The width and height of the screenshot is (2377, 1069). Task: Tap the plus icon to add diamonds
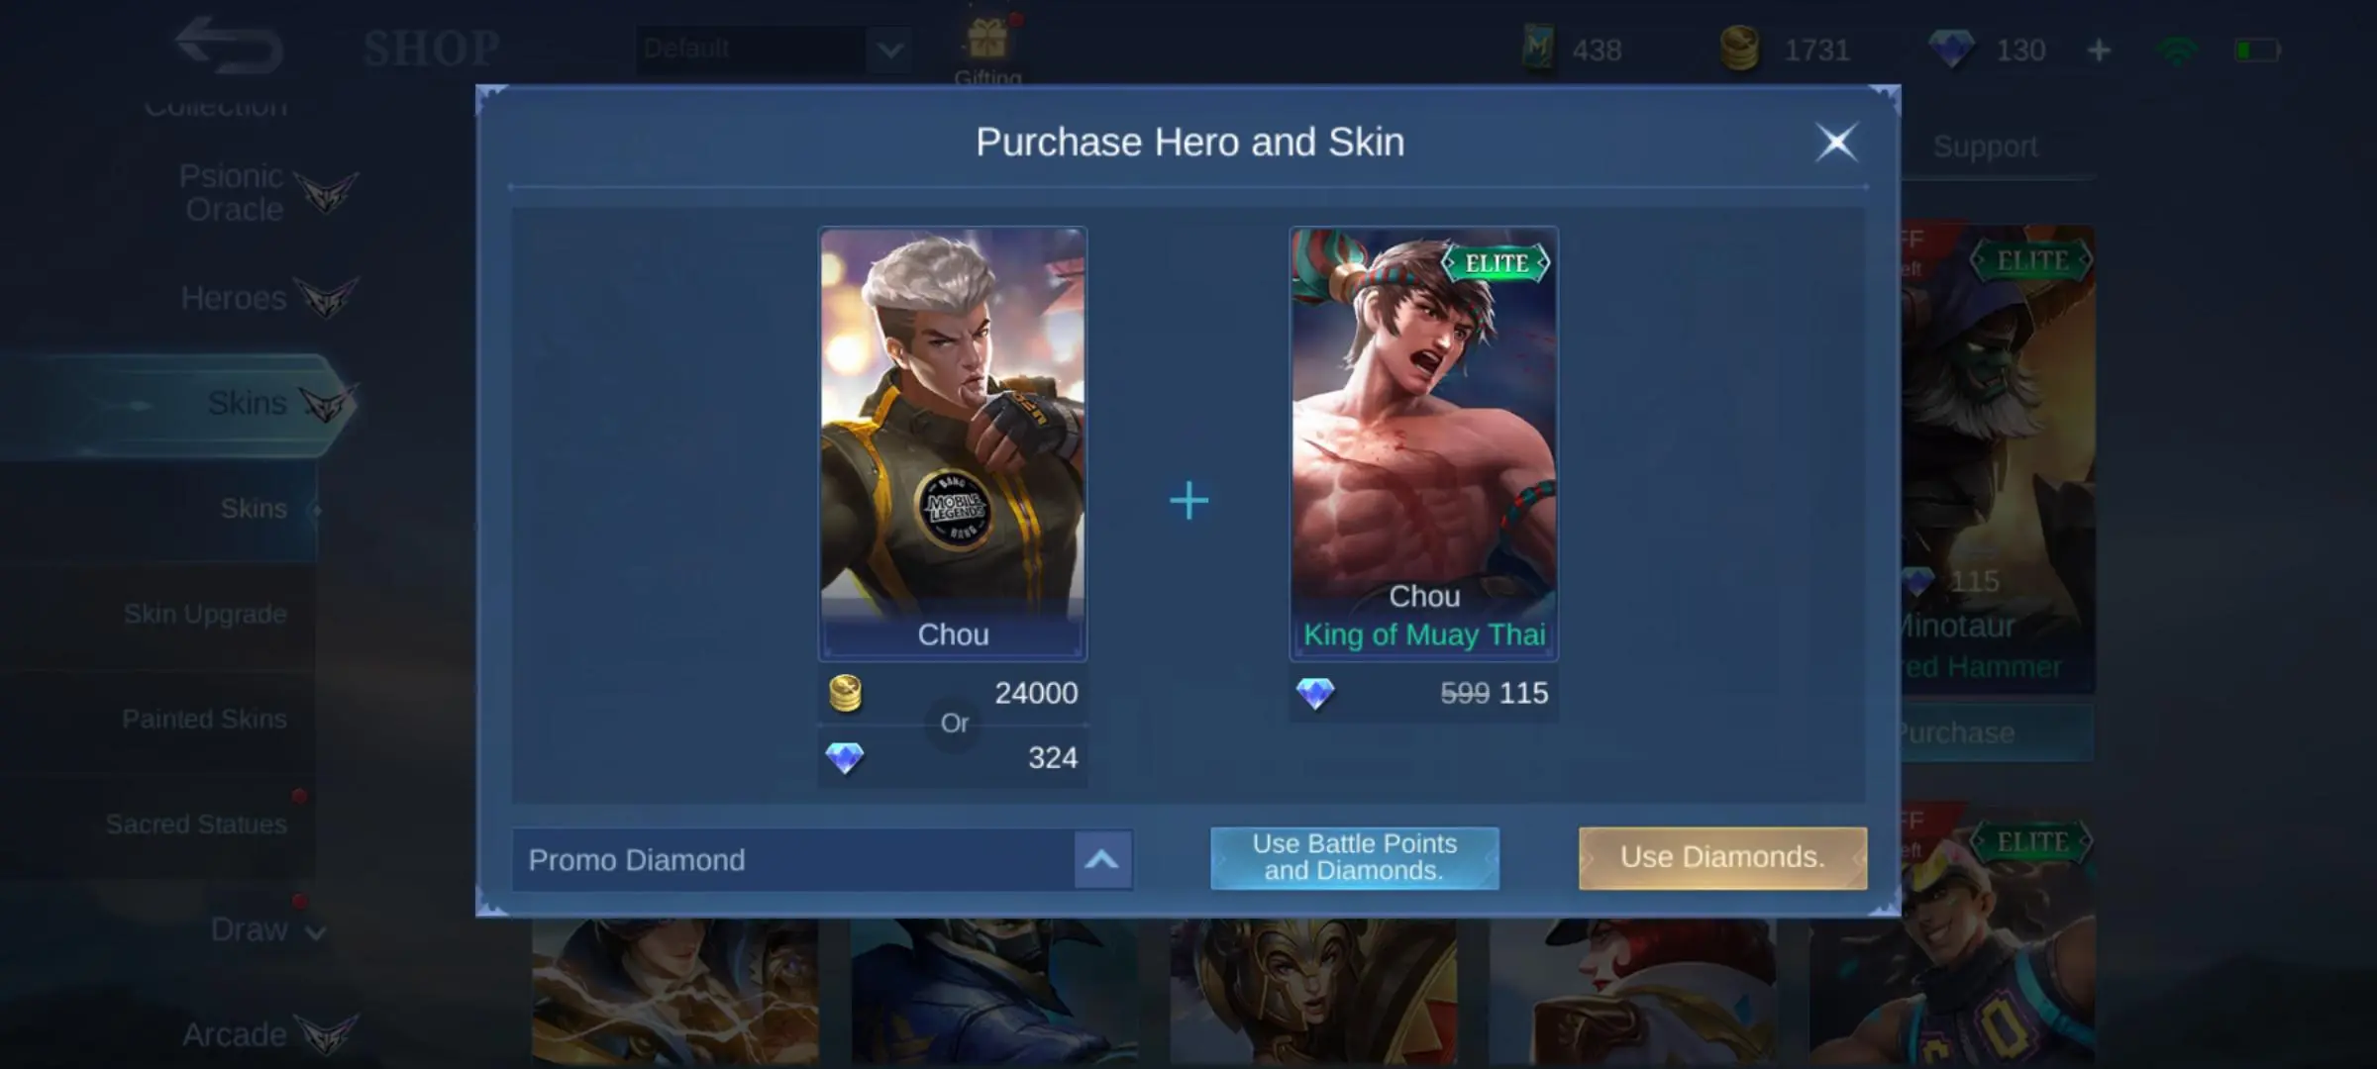[x=2099, y=49]
